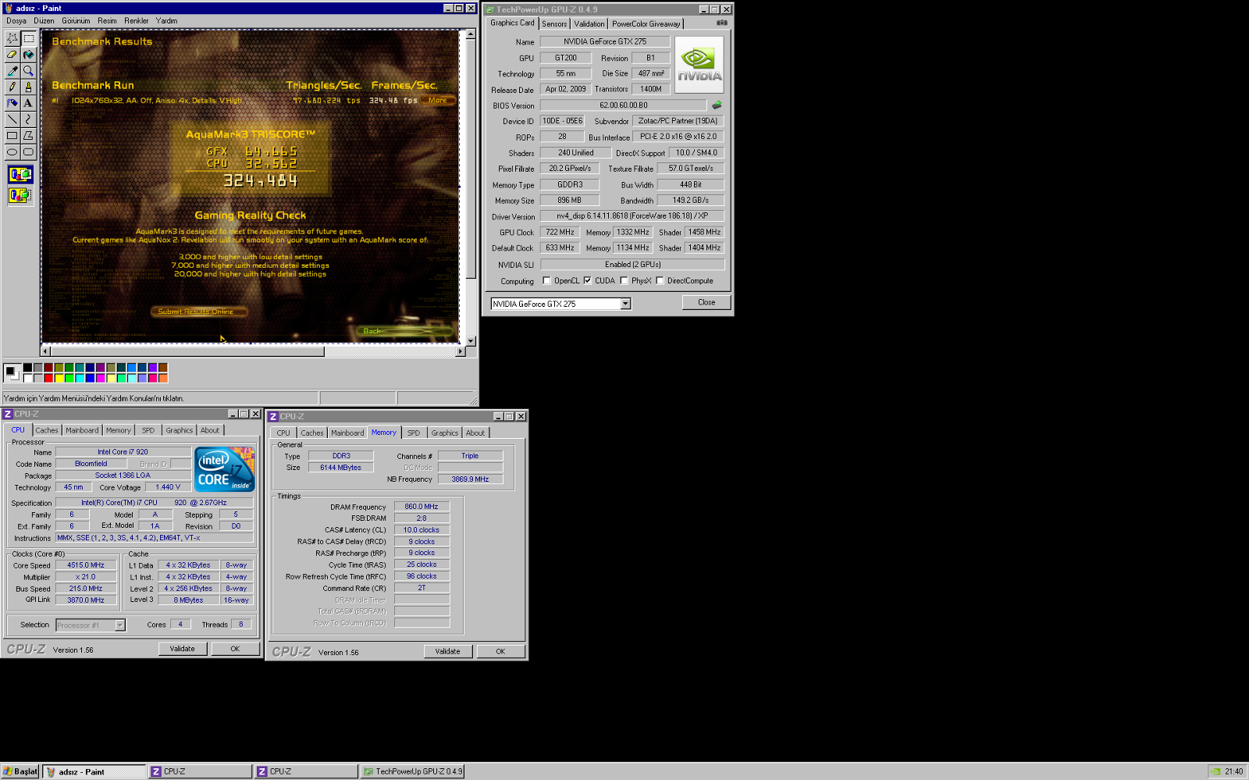Open the Resim menu in Paint
The width and height of the screenshot is (1249, 780).
click(x=107, y=21)
